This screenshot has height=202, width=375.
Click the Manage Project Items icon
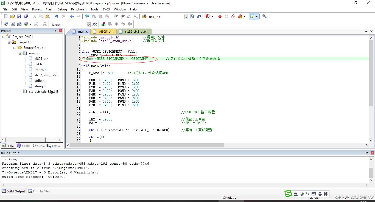103,24
